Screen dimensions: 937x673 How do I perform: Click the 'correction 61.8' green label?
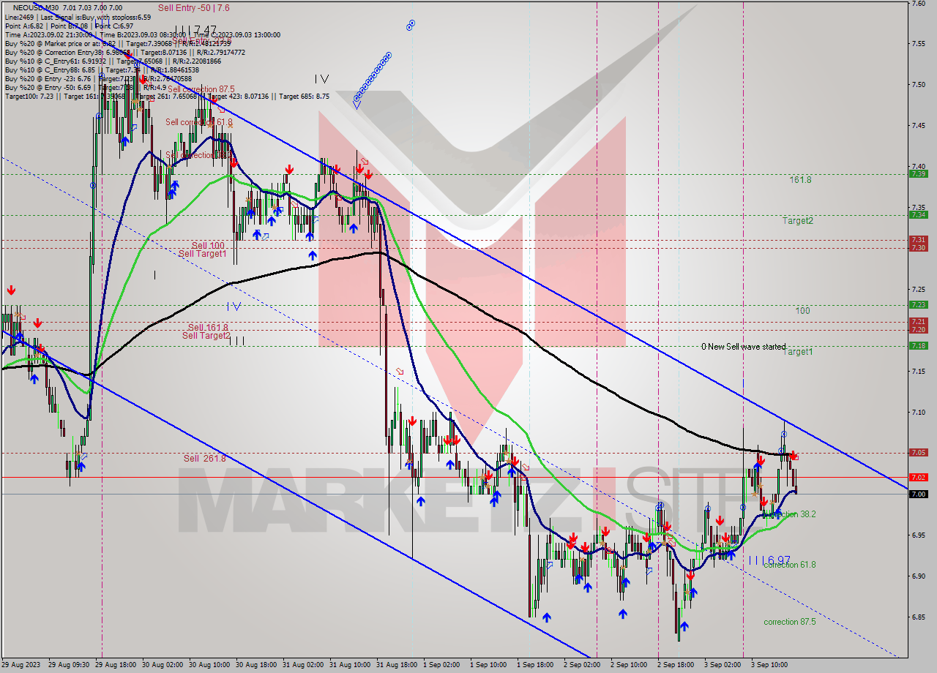coord(789,565)
